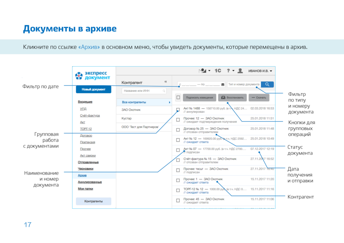The image size is (344, 243).
Task: Expand the help menu dropdown arrow
Action: coord(233,71)
